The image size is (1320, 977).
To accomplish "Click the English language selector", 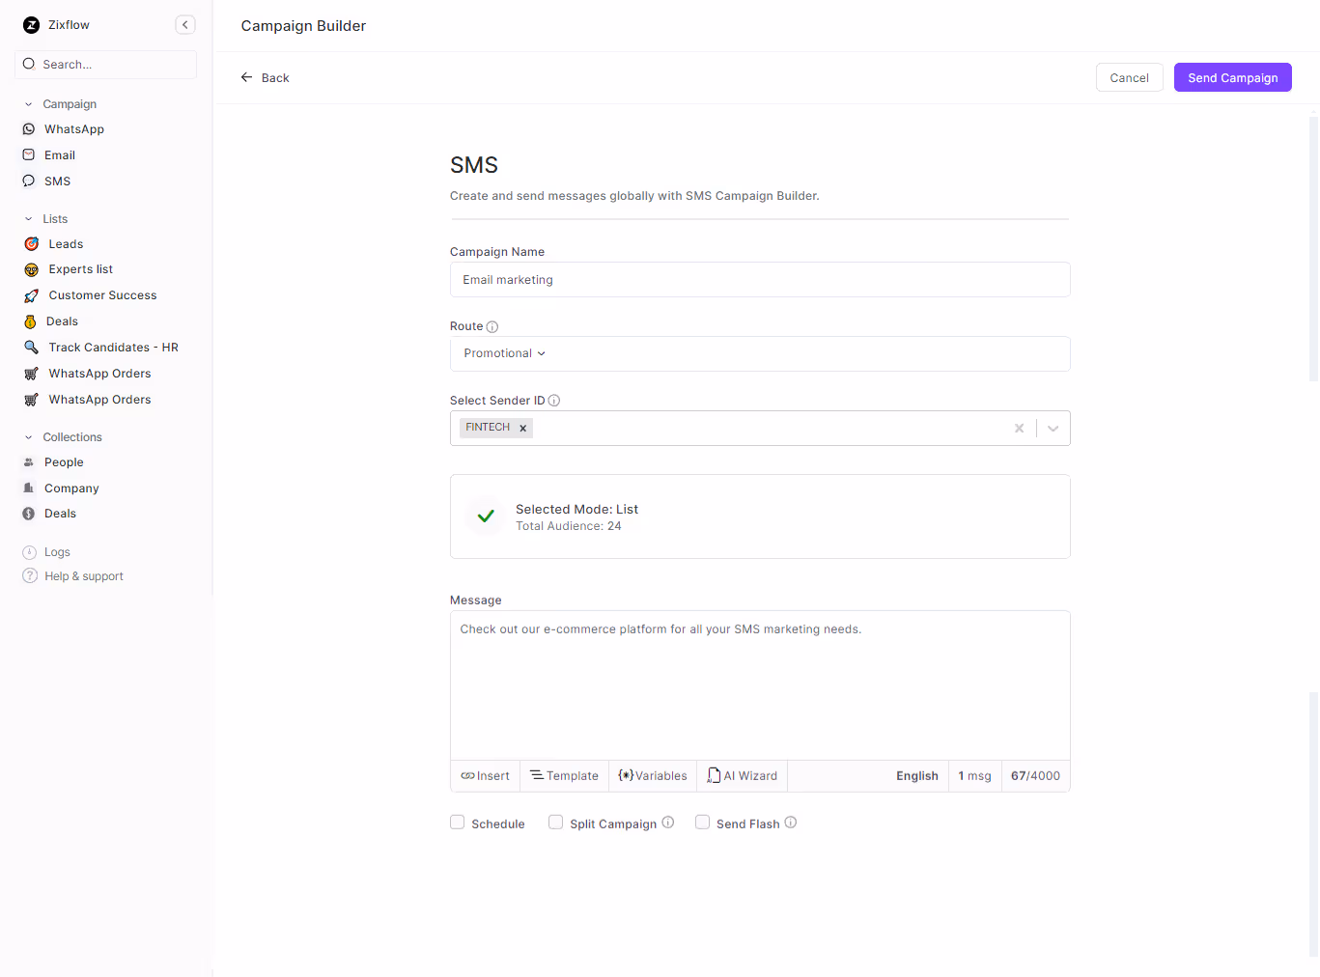I will click(917, 776).
